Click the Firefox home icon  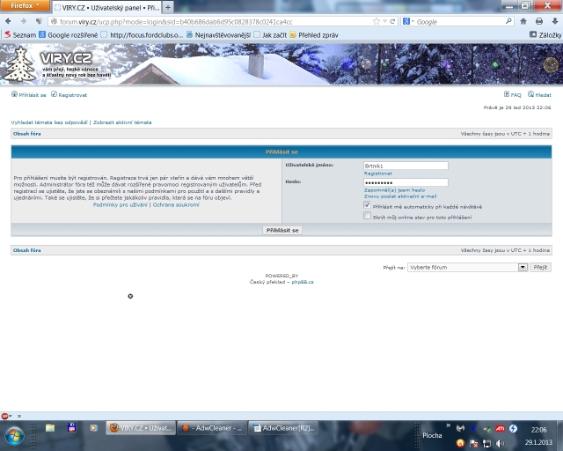click(x=525, y=20)
